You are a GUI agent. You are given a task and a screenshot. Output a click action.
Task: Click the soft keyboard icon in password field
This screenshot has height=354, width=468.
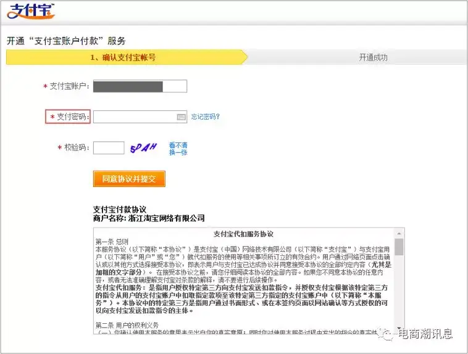tap(181, 117)
